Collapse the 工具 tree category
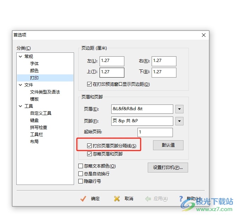The width and height of the screenshot is (237, 215). pos(21,106)
